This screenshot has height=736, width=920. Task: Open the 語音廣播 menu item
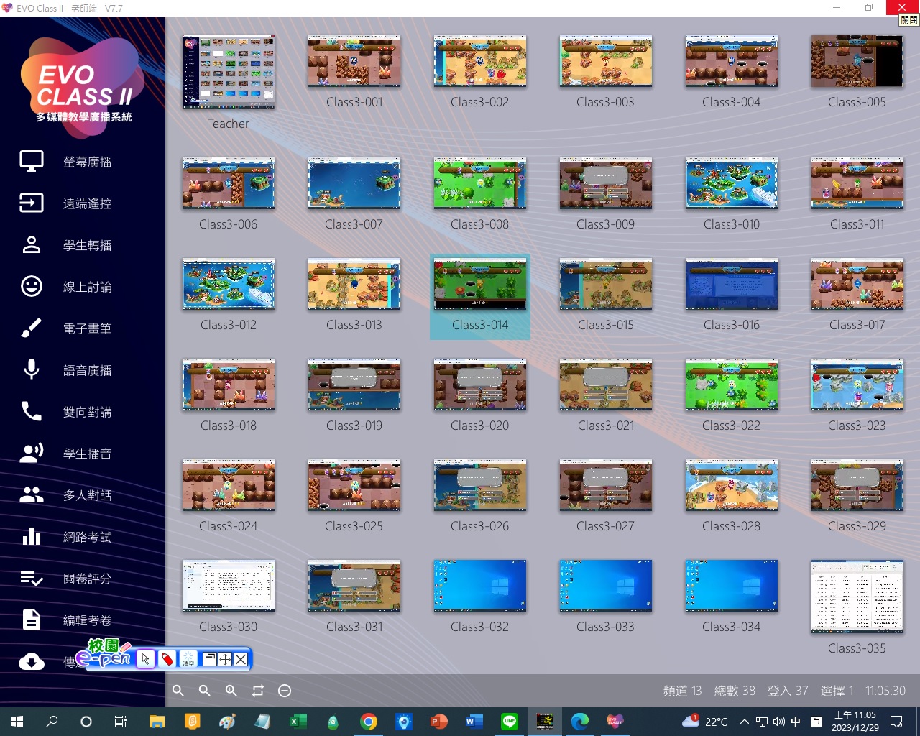tap(83, 370)
